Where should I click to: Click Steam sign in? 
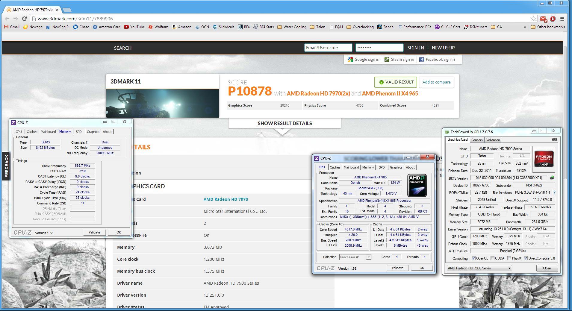tap(400, 60)
